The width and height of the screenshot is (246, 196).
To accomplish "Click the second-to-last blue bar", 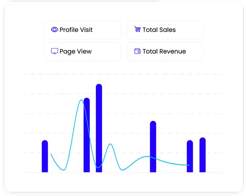I will coord(190,156).
